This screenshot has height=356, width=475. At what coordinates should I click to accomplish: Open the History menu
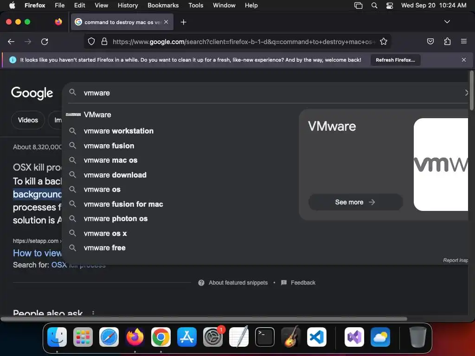point(128,6)
